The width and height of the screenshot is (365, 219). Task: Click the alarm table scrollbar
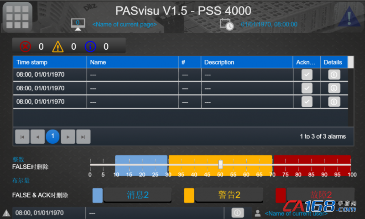350,91
